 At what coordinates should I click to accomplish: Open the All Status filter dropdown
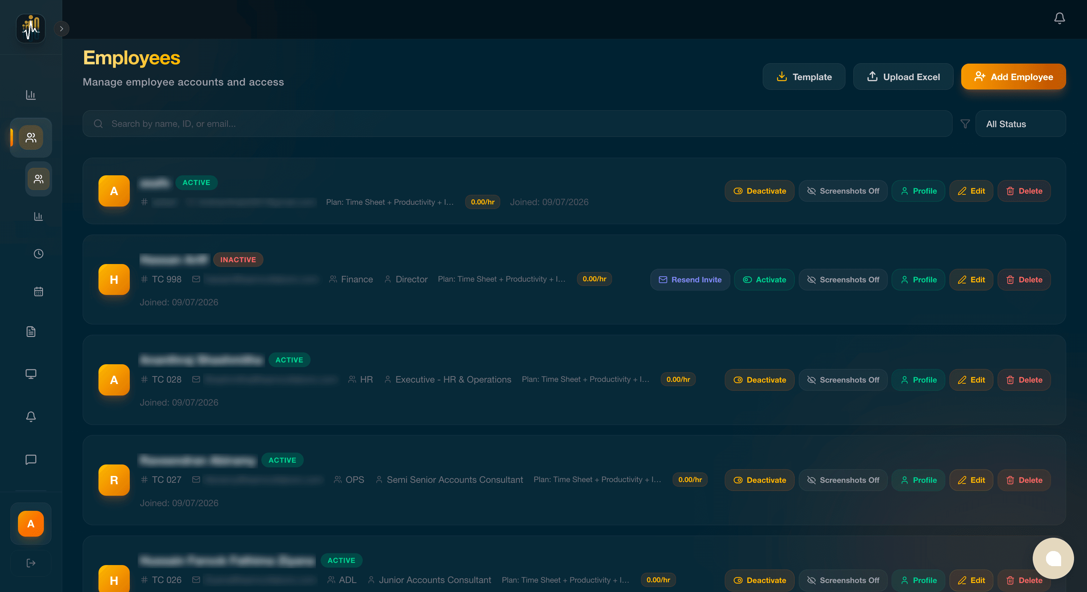tap(1021, 124)
